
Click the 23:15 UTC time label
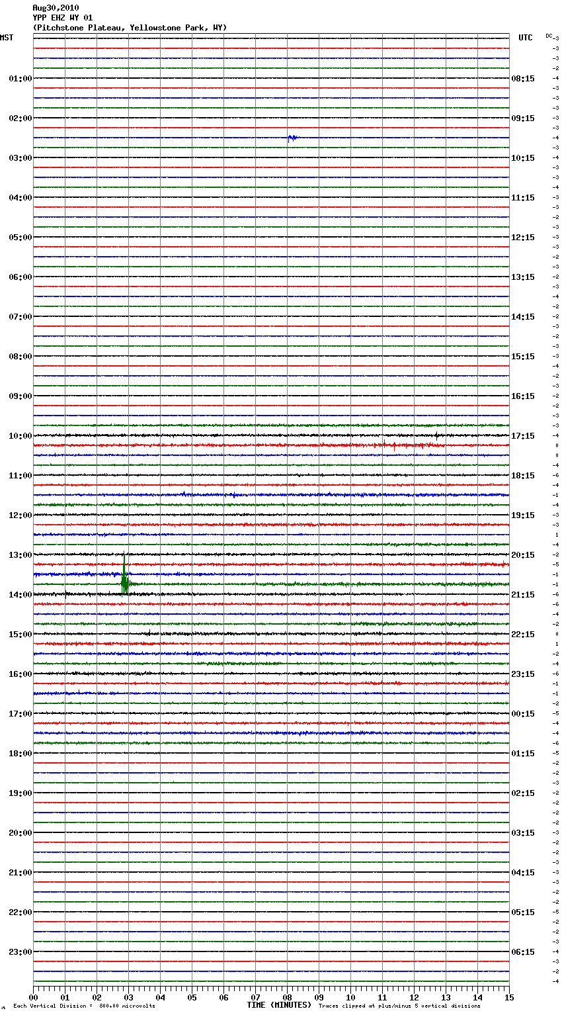[x=523, y=674]
